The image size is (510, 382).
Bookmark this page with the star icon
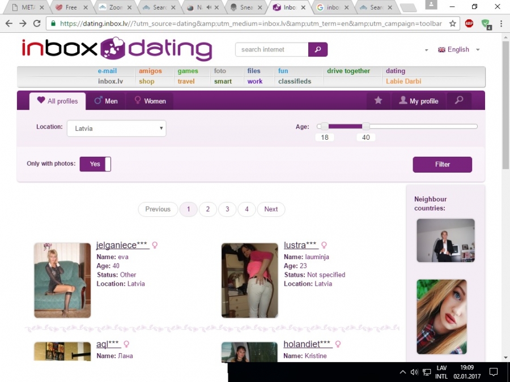(453, 24)
